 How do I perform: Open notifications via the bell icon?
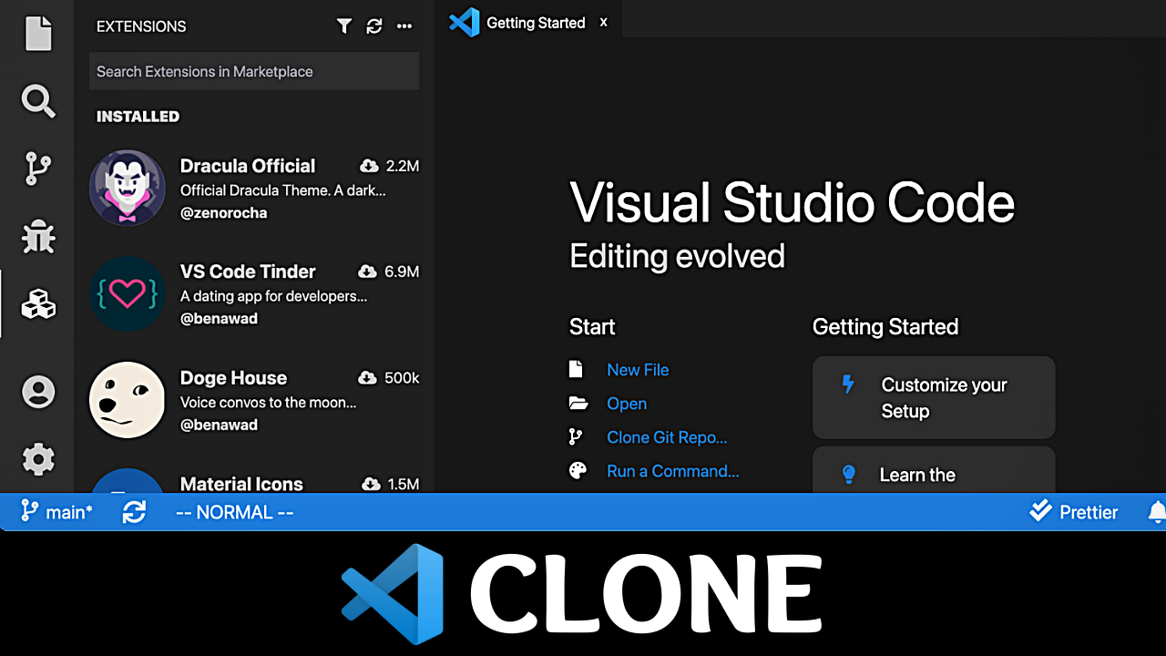1157,512
